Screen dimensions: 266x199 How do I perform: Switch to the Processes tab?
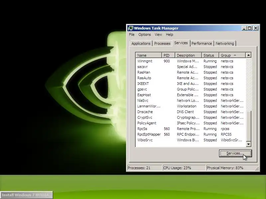162,43
